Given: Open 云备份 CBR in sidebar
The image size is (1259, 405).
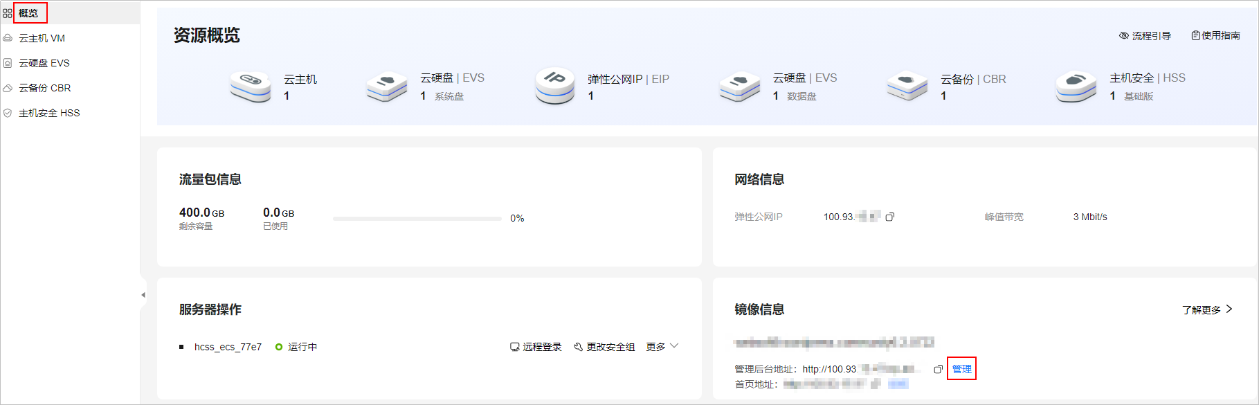Looking at the screenshot, I should (x=45, y=88).
